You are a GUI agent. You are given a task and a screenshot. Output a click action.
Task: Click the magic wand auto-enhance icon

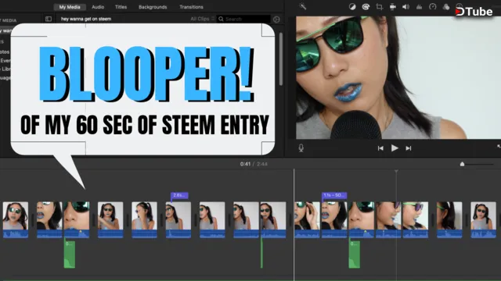click(x=302, y=6)
